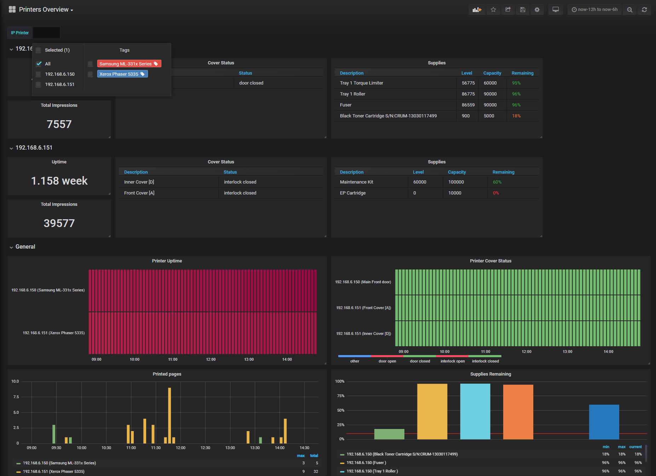Select the Black Toner Cartridge table row
This screenshot has width=656, height=476.
[x=437, y=116]
